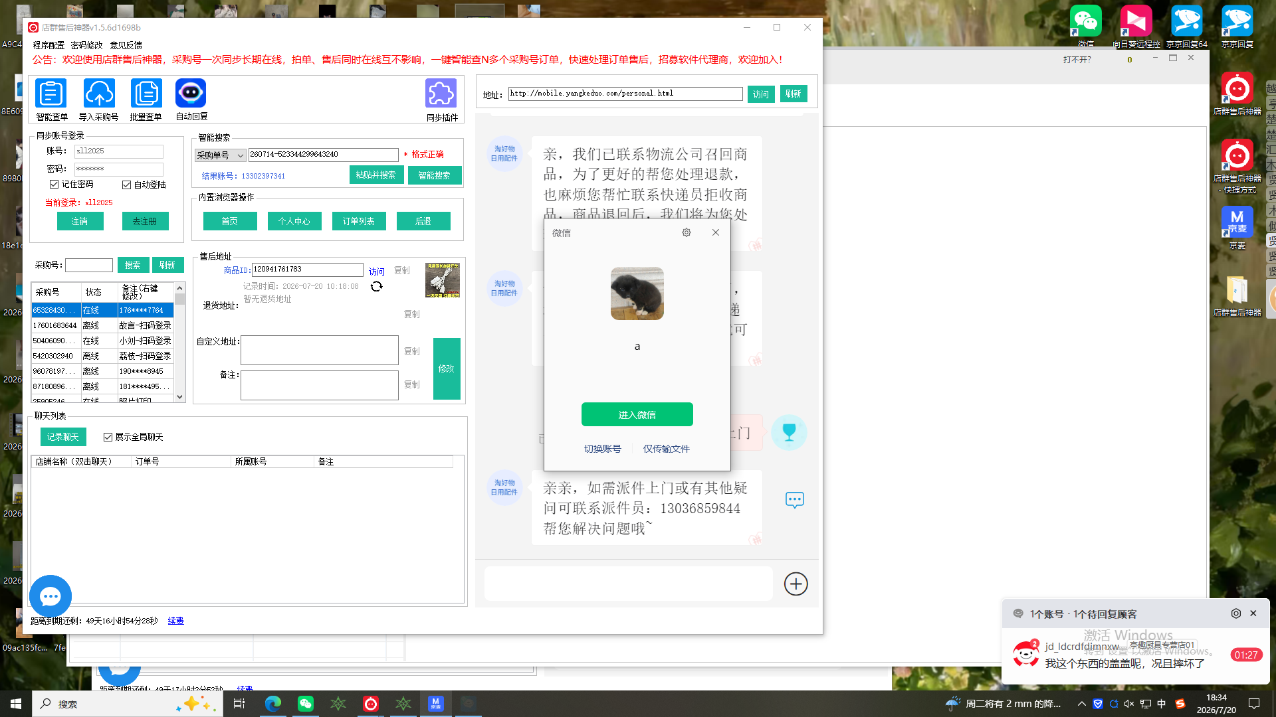Open WeChat from the taskbar
This screenshot has height=717, width=1276.
(306, 704)
